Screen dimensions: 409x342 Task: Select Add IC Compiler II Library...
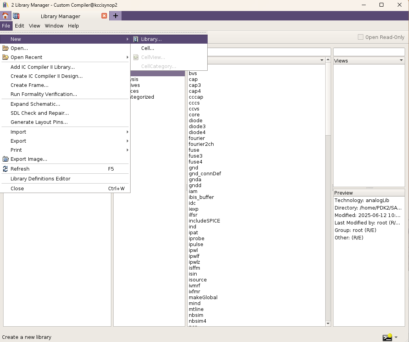pos(65,67)
